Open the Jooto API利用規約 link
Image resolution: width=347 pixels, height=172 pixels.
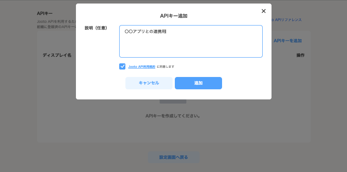tap(142, 66)
